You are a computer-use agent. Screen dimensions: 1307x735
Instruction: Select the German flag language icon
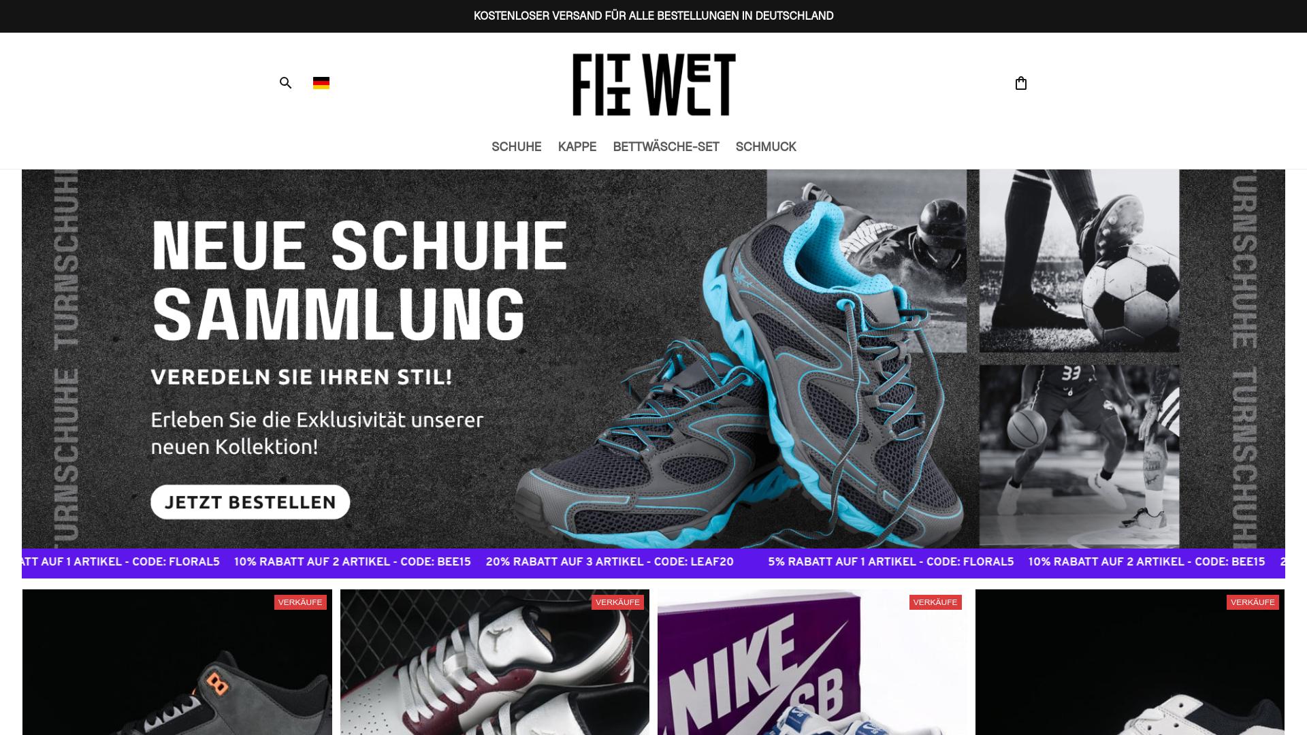point(321,83)
